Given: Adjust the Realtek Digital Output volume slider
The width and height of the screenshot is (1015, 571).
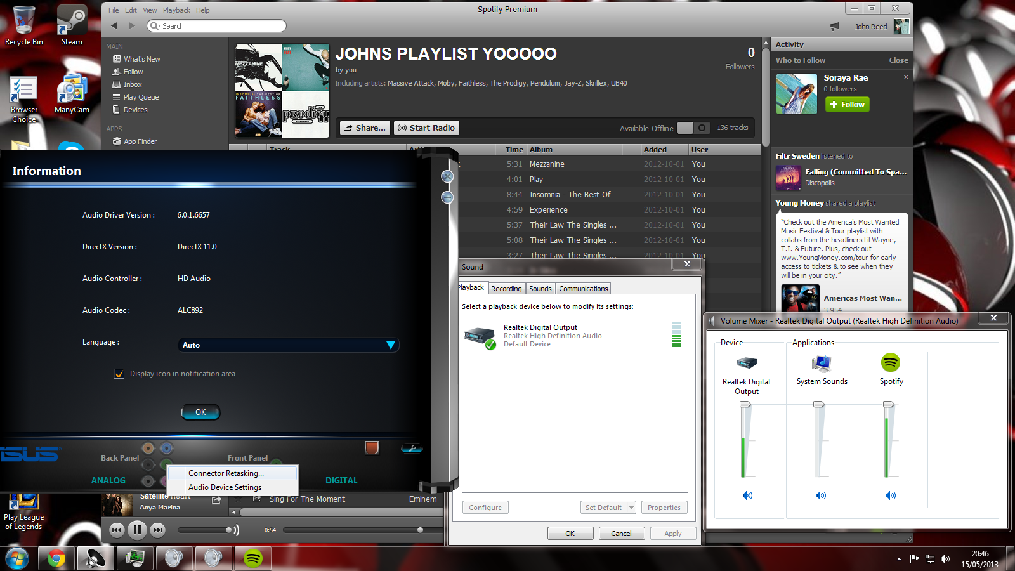Looking at the screenshot, I should 744,404.
